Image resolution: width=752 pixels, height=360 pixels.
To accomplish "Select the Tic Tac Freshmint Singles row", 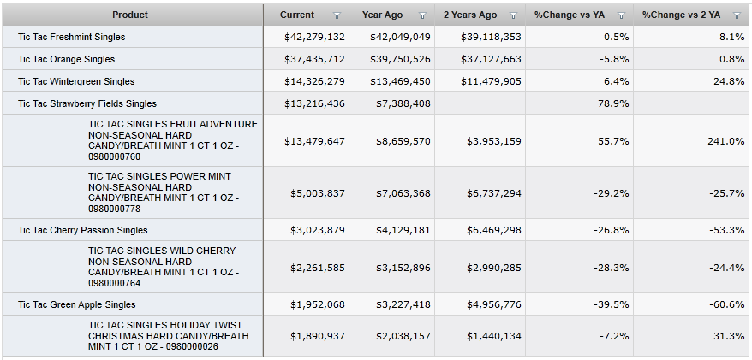I will tap(71, 38).
